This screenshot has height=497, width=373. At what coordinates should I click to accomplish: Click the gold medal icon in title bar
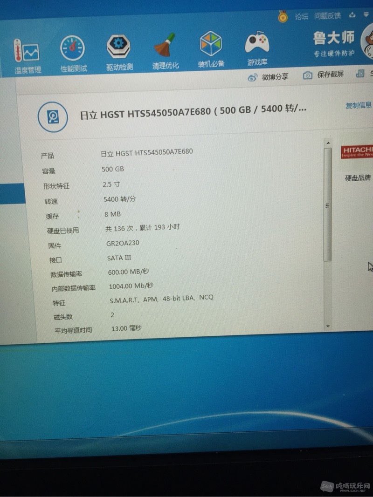point(283,16)
